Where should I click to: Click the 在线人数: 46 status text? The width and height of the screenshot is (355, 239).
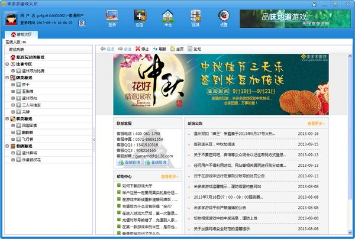point(16,42)
